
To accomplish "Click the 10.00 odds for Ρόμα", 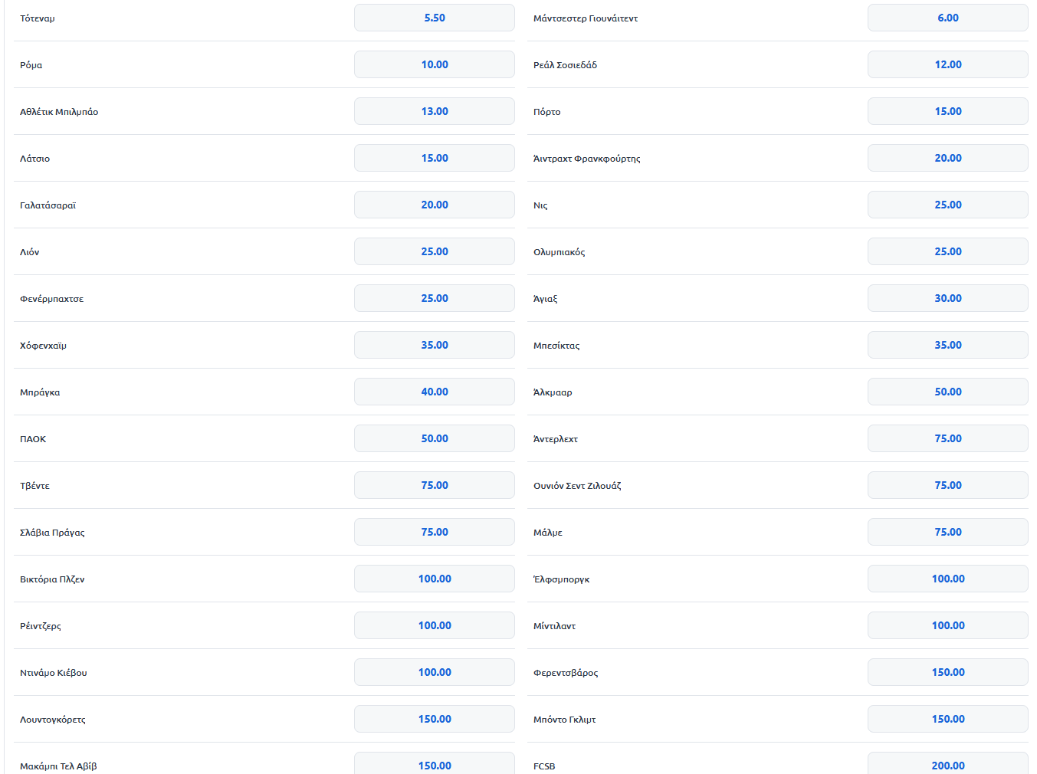I will click(x=434, y=64).
